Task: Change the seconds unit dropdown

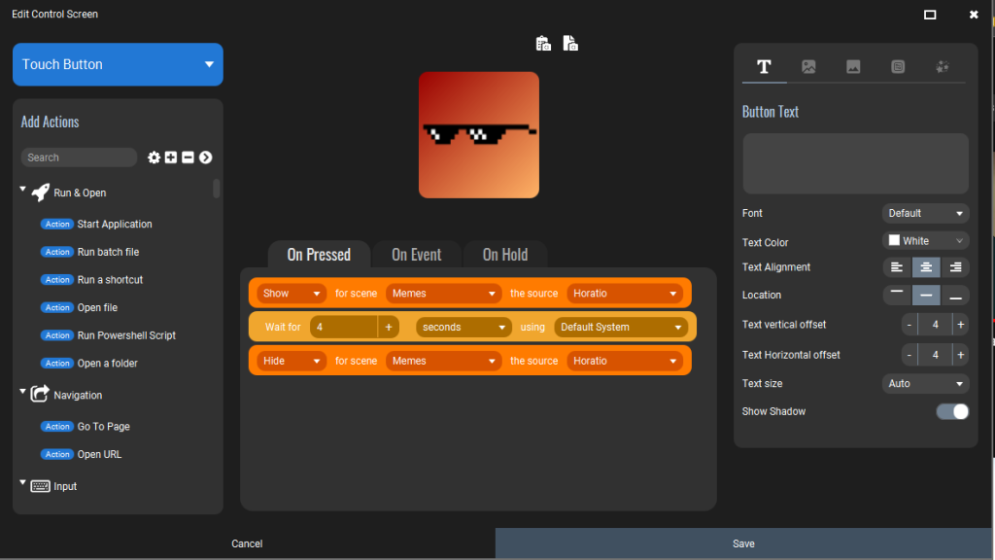Action: (x=463, y=327)
